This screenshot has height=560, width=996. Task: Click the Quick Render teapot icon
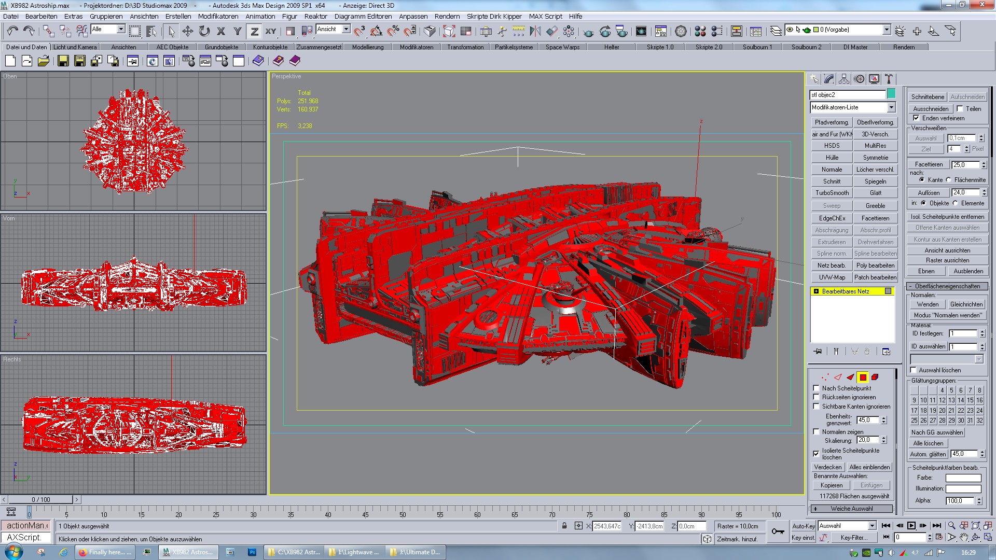point(588,31)
